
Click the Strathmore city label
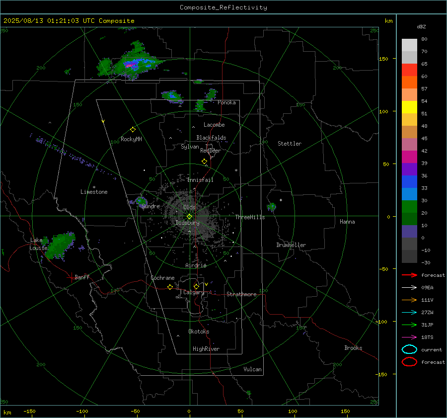pos(241,294)
